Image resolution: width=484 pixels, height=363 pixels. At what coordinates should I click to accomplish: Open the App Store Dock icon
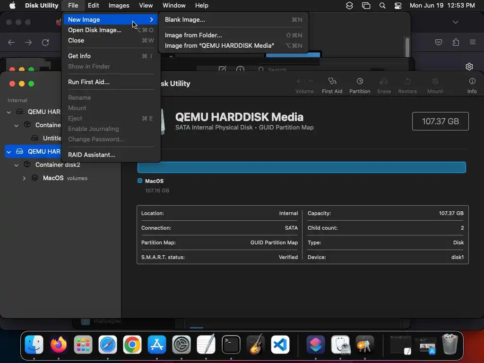tap(157, 344)
